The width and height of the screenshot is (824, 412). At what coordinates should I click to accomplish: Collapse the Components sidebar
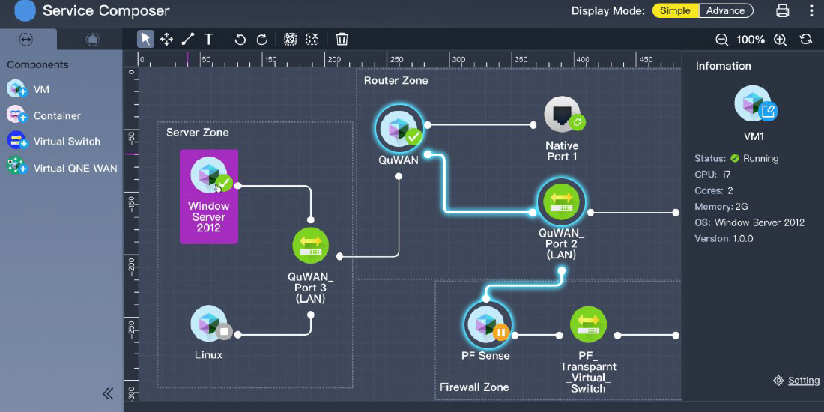[x=108, y=393]
